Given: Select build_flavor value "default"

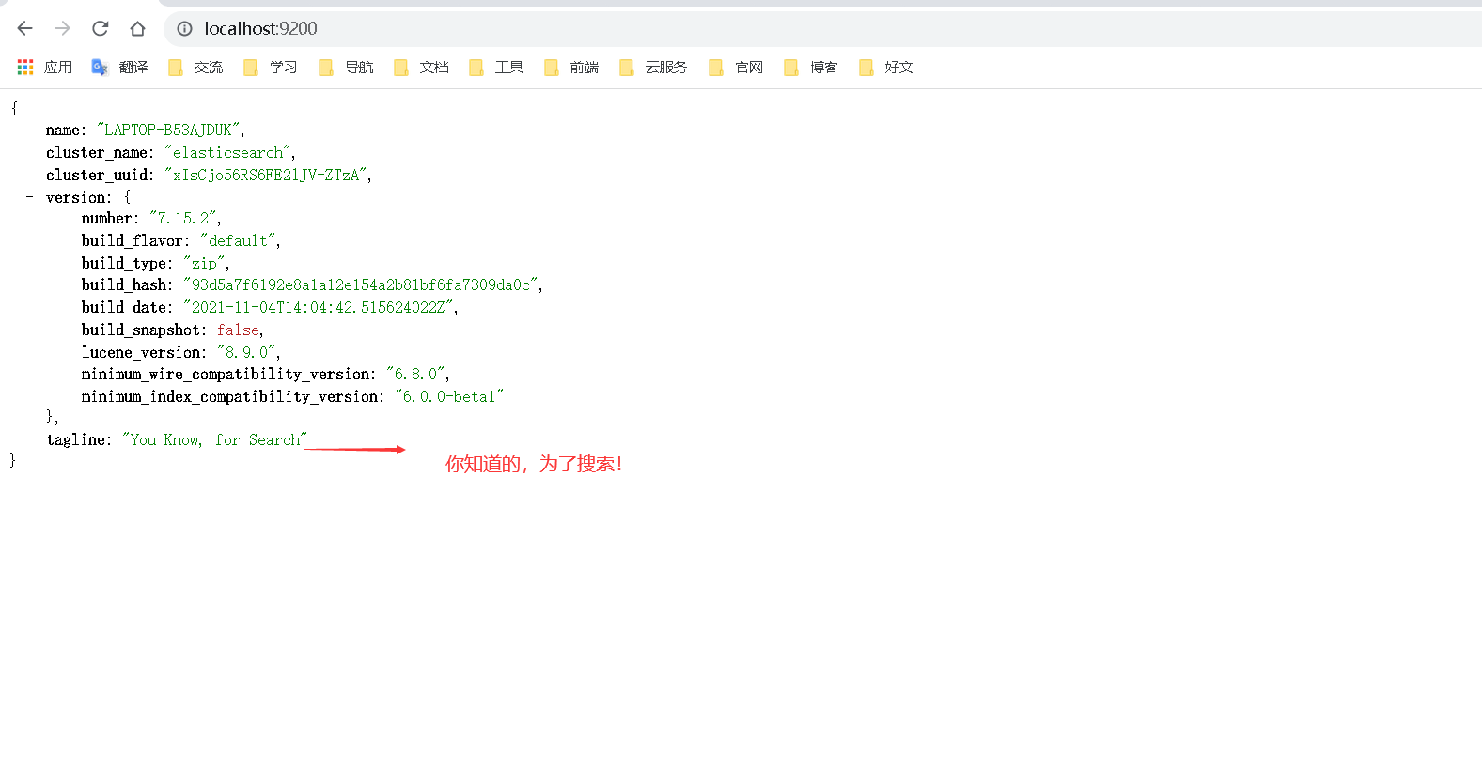Looking at the screenshot, I should click(x=238, y=240).
